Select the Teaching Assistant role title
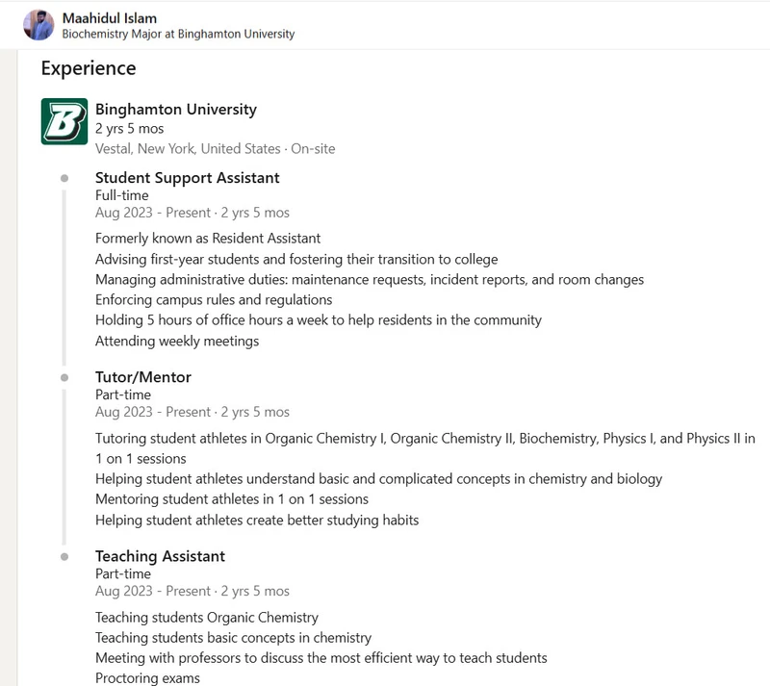This screenshot has width=770, height=686. [160, 556]
